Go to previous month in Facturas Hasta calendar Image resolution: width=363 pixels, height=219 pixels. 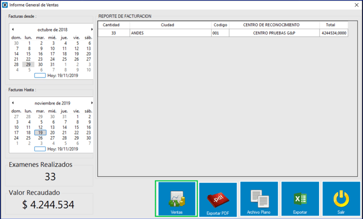coord(13,103)
